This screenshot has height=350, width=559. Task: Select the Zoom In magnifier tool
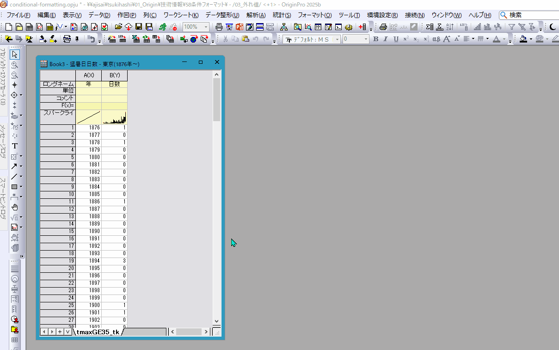(15, 65)
